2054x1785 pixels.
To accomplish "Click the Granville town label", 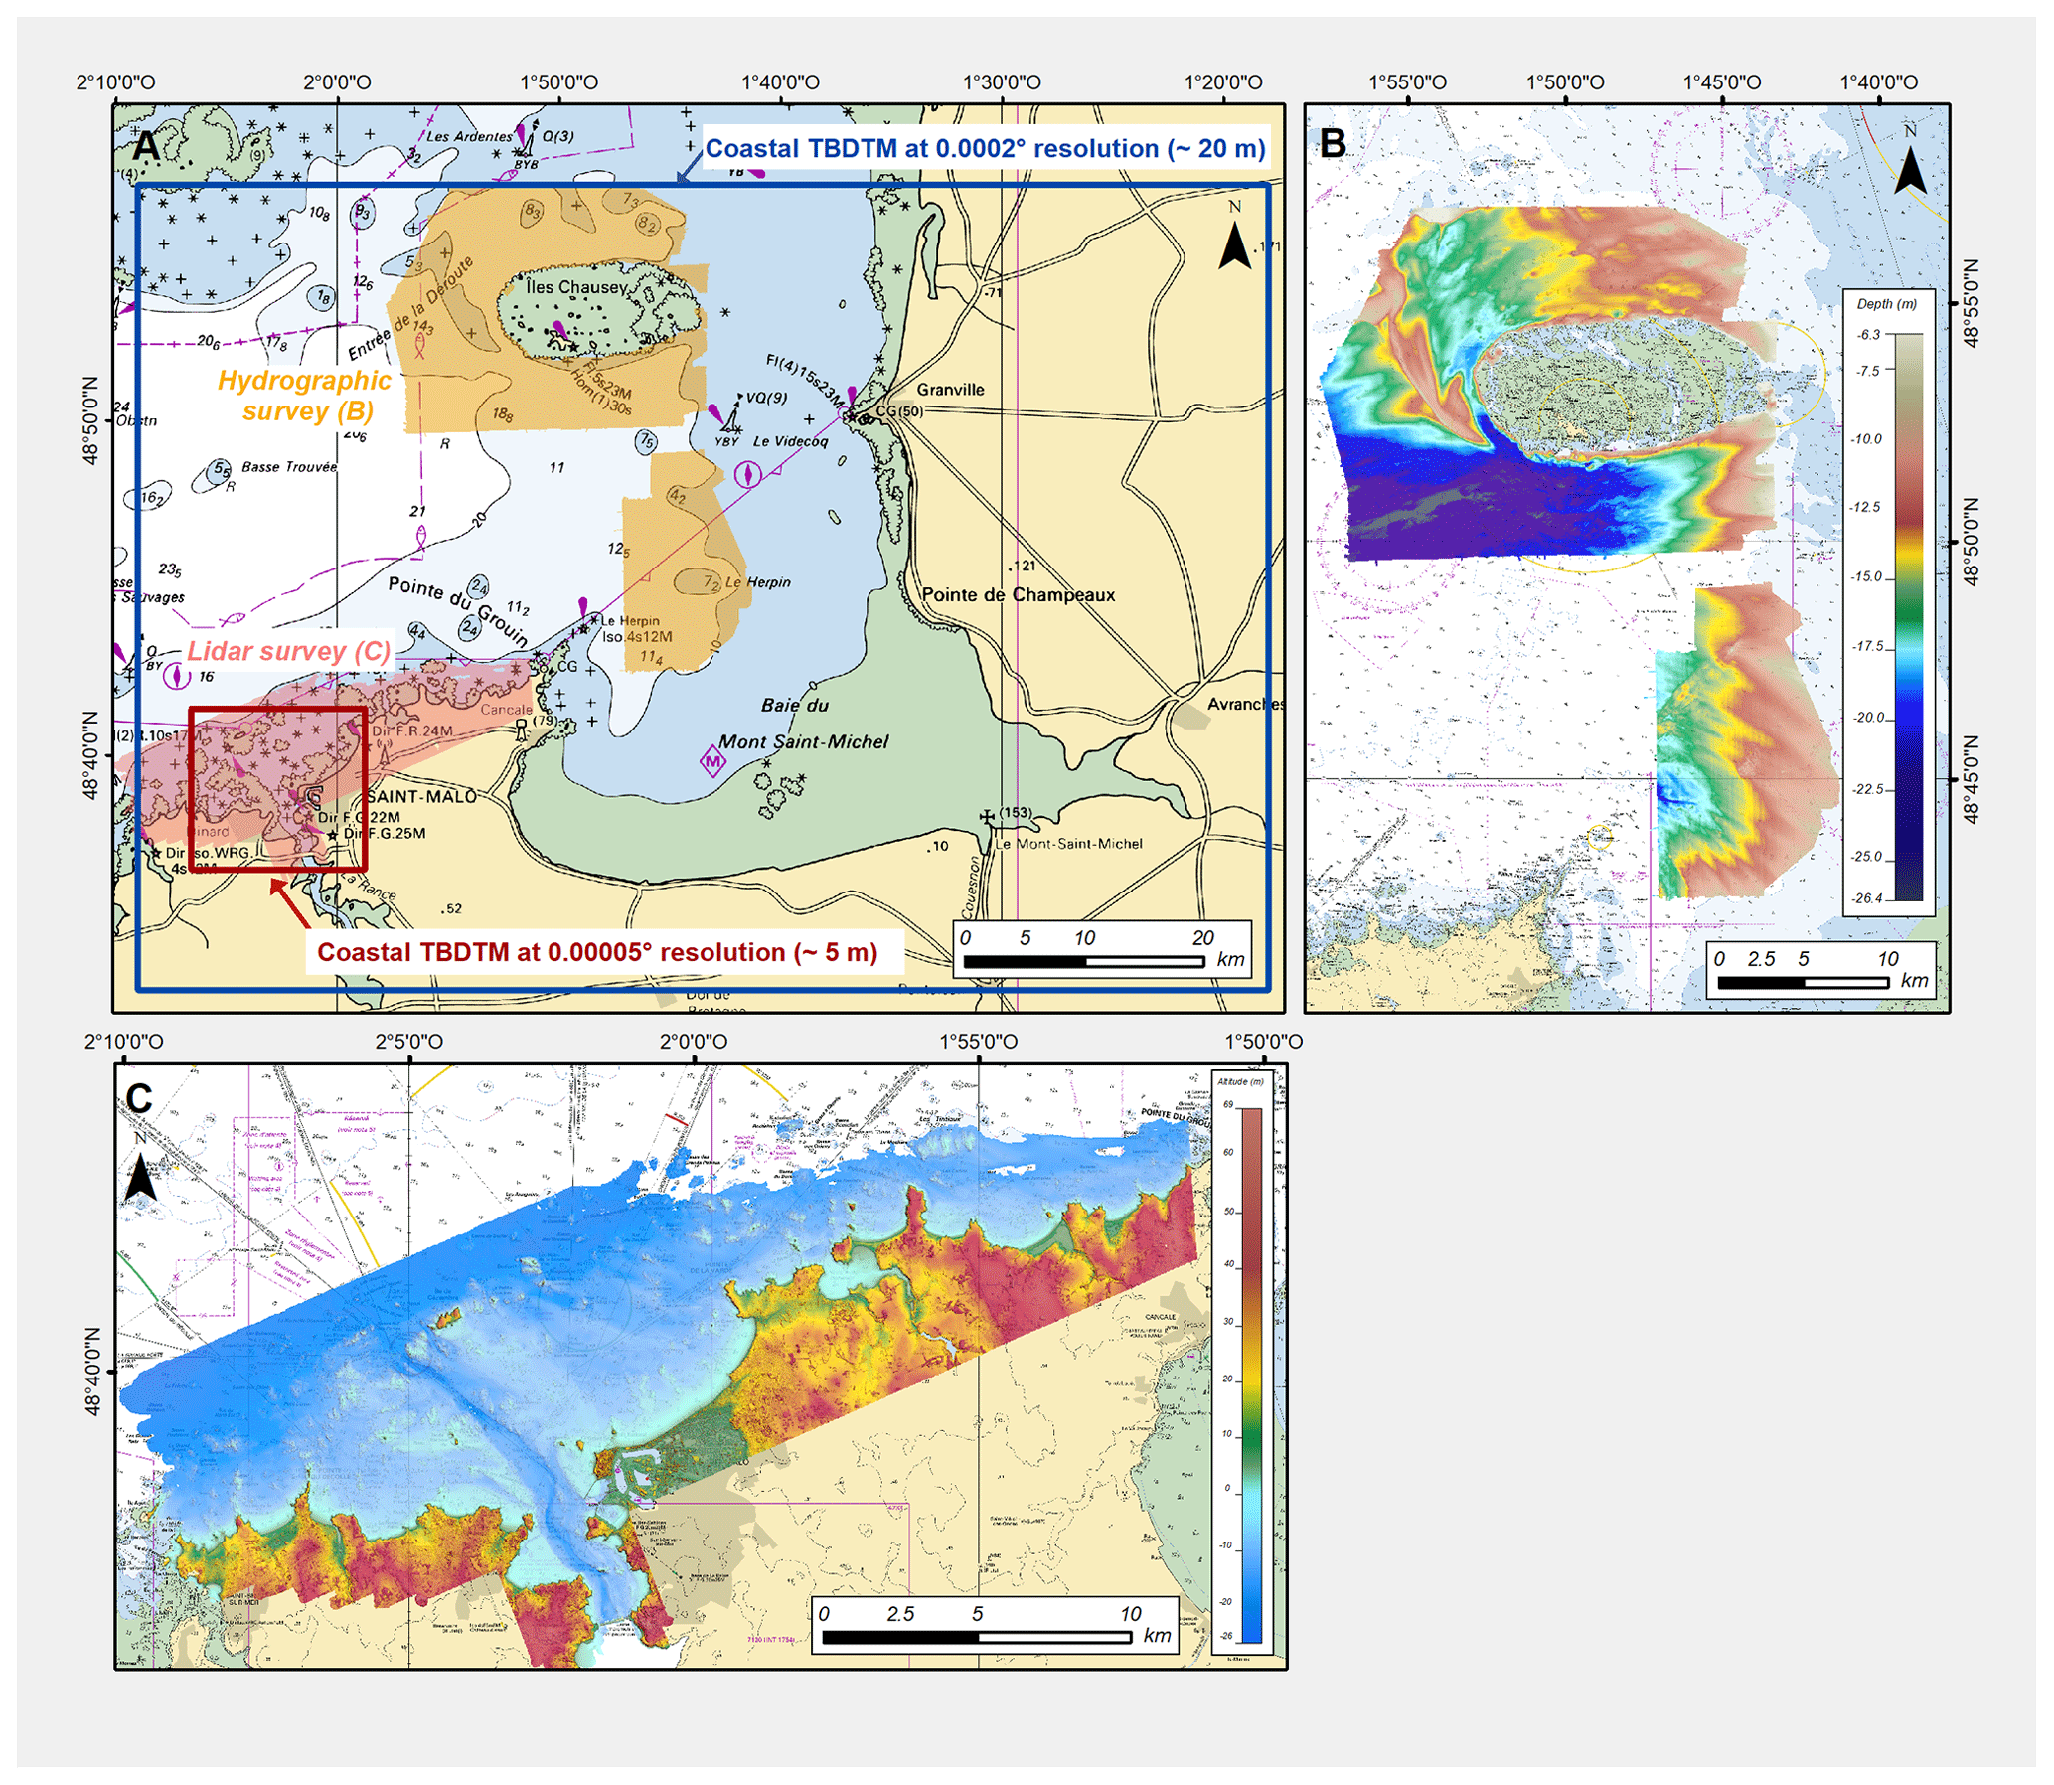I will coord(949,390).
